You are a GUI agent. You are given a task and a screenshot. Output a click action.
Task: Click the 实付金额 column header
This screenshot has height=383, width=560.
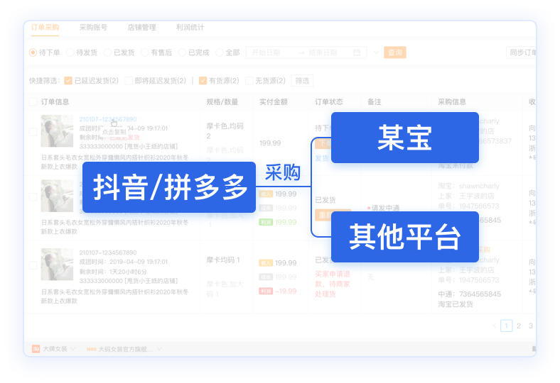pos(273,102)
